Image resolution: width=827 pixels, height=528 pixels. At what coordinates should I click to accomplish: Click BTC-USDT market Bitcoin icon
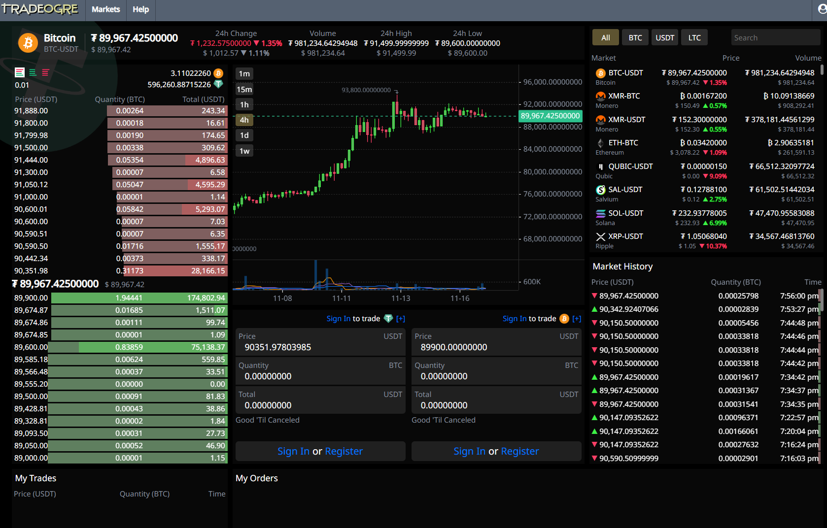coord(600,73)
